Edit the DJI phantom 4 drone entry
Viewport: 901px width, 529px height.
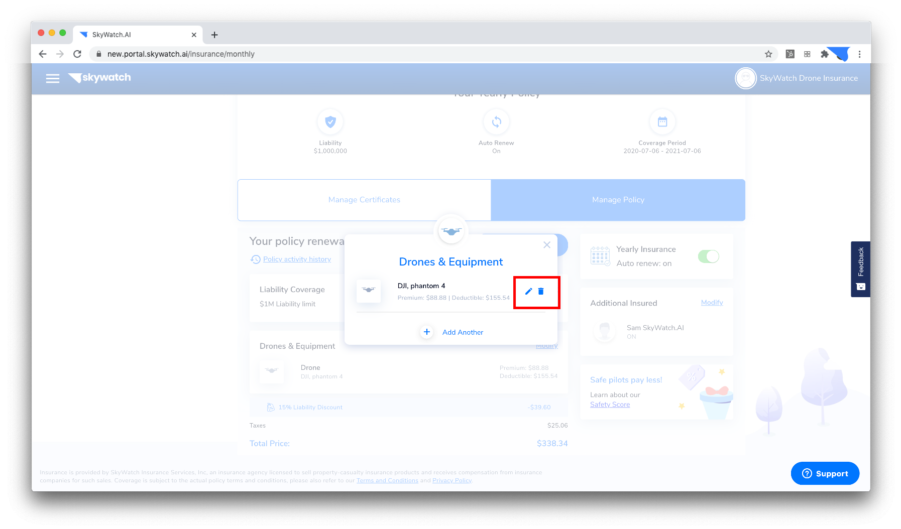click(x=528, y=291)
